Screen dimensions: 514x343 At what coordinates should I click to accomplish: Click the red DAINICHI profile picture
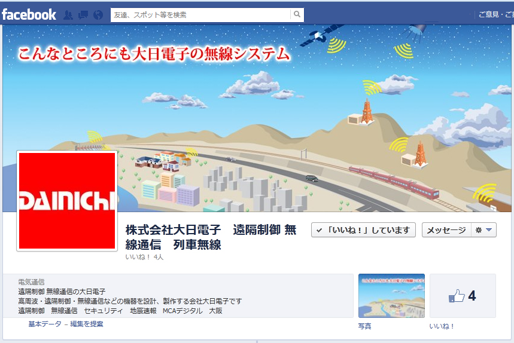coord(67,201)
